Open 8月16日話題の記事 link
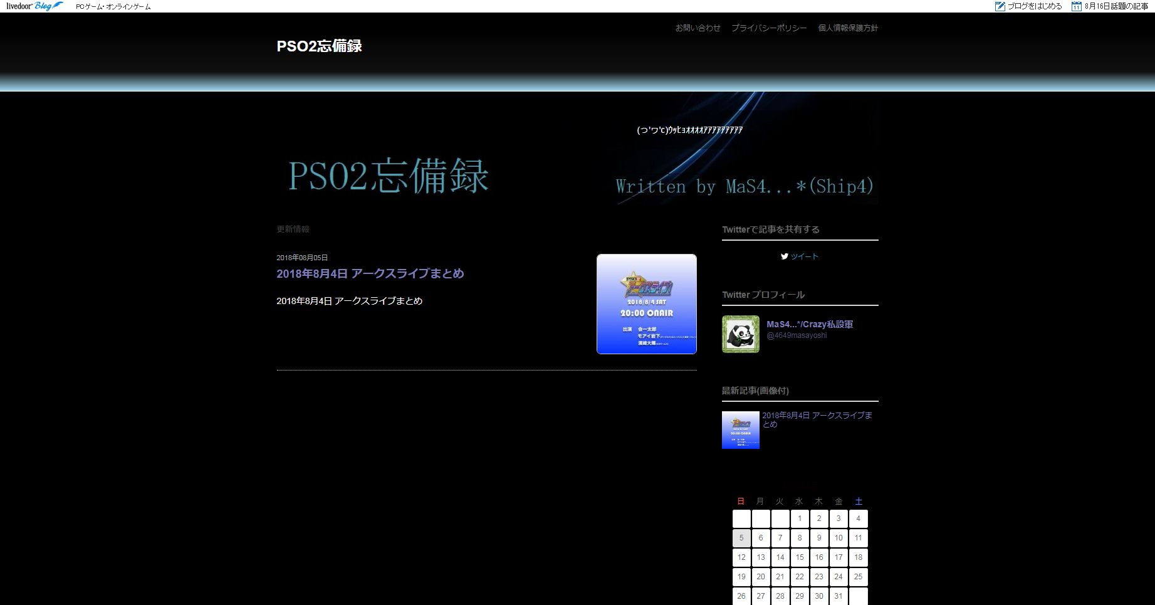1155x605 pixels. click(x=1117, y=6)
